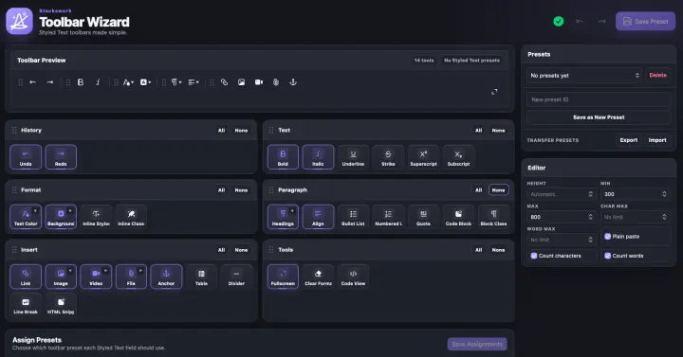Toggle the Underline tool tile
Viewport: 683px width, 357px height.
pyautogui.click(x=353, y=157)
